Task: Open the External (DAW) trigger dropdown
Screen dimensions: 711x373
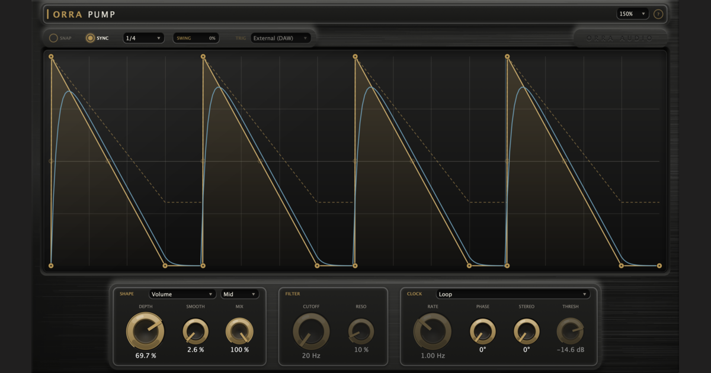Action: 281,38
